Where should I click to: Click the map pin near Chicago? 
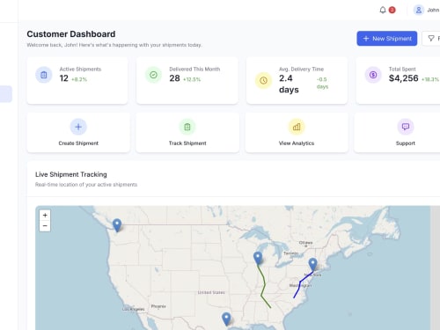tap(258, 259)
